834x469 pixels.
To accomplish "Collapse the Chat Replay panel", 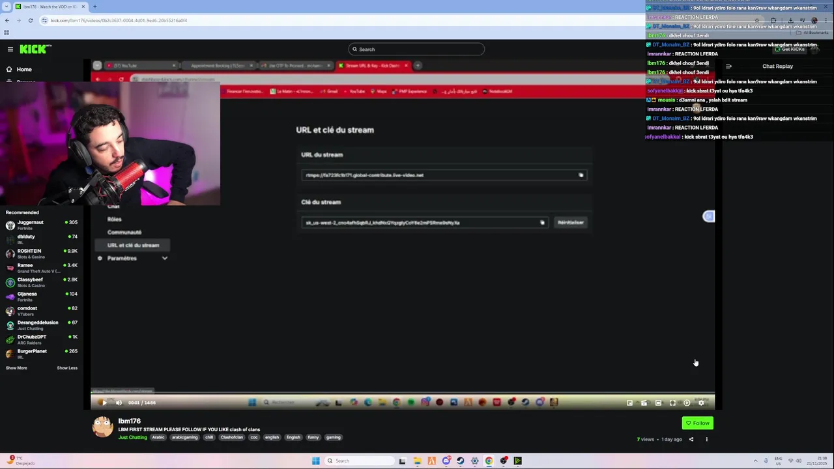I will (728, 66).
